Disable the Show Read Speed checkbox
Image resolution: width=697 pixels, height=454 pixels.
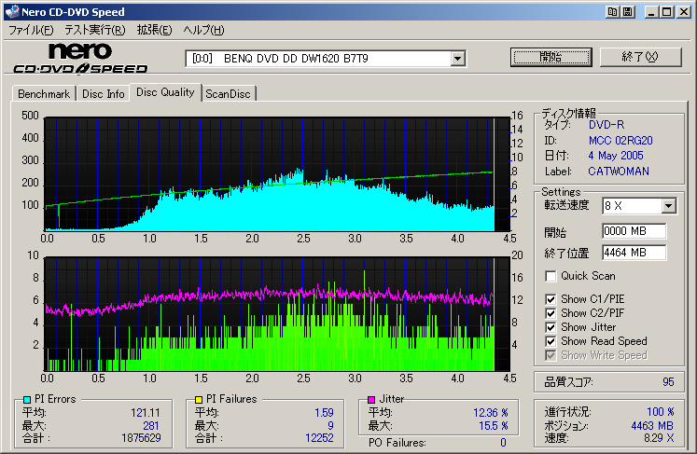[x=551, y=341]
